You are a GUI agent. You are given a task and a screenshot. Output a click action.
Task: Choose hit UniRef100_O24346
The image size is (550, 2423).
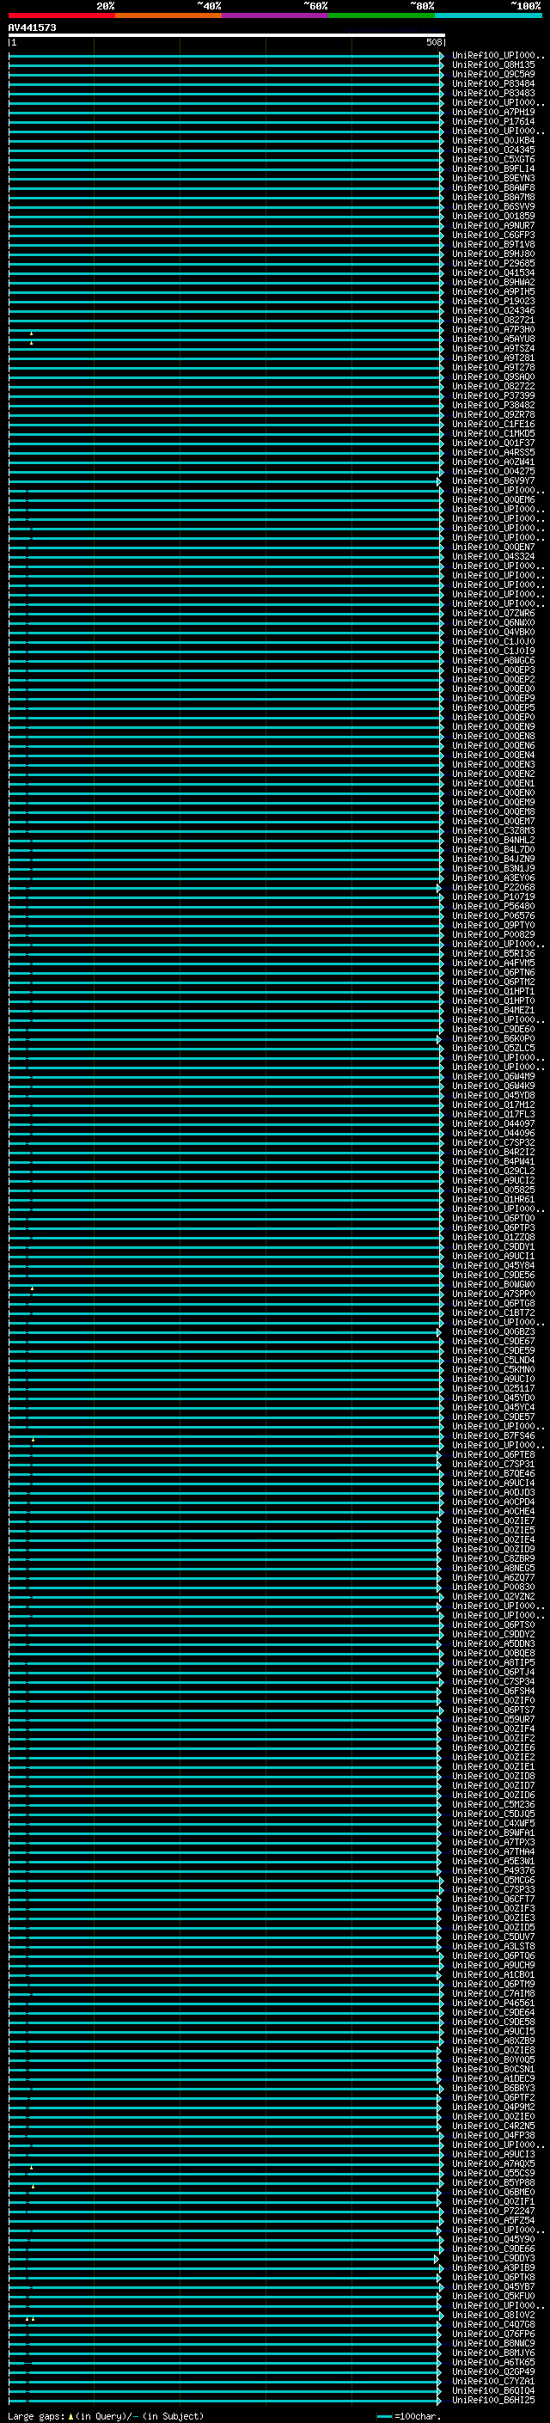tap(493, 310)
